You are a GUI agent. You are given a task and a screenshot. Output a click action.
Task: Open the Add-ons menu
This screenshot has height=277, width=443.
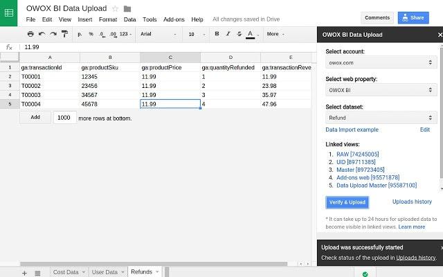(174, 19)
